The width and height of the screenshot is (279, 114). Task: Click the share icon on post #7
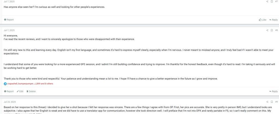pyautogui.click(x=267, y=2)
